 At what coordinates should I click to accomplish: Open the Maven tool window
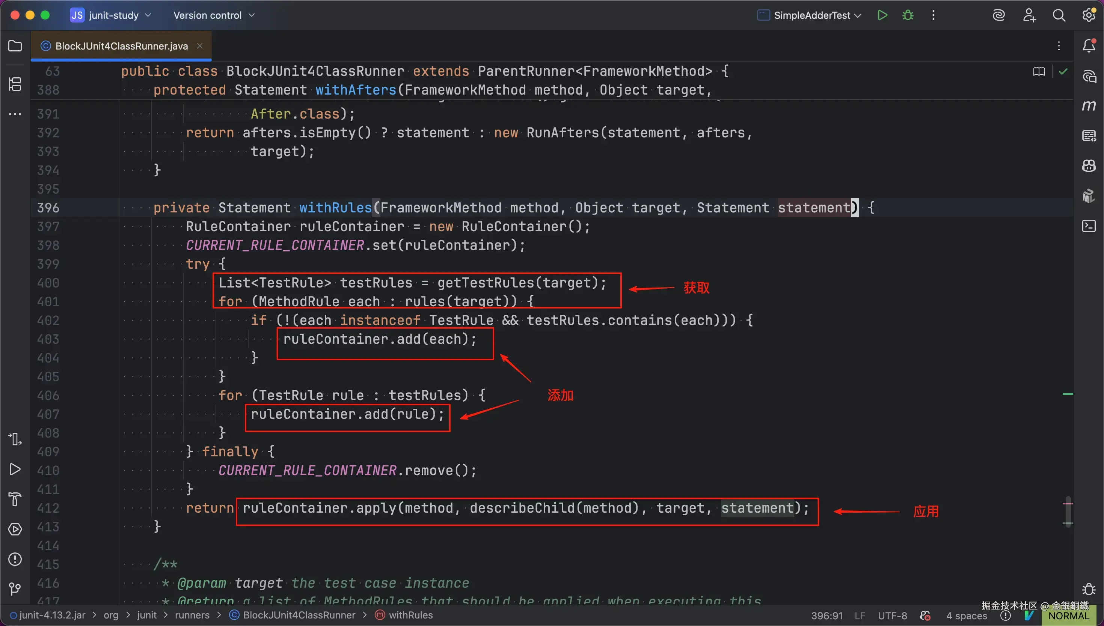click(x=1089, y=106)
